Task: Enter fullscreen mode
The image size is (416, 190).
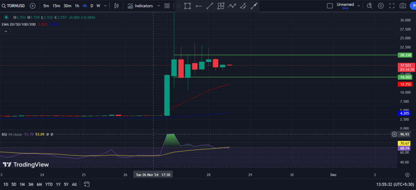Action: tap(392, 6)
